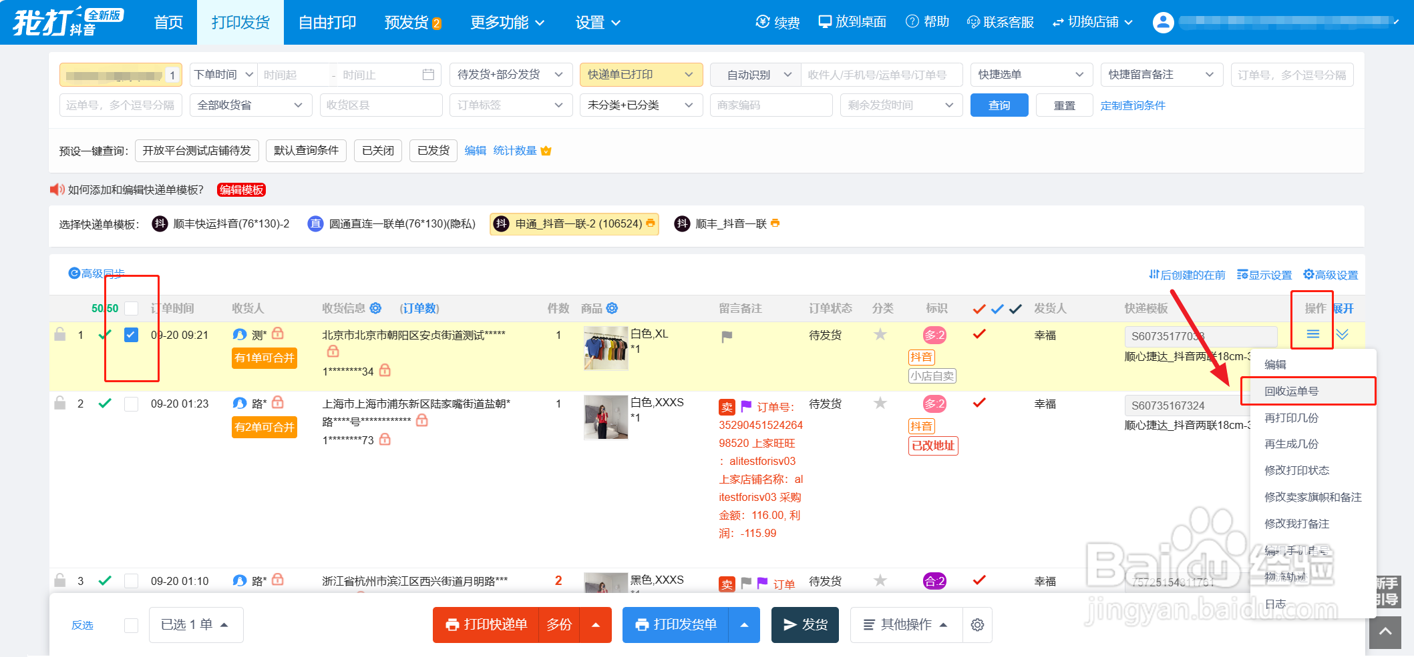Click the scroll-to-top arrow button
Image resolution: width=1414 pixels, height=657 pixels.
point(1385,632)
